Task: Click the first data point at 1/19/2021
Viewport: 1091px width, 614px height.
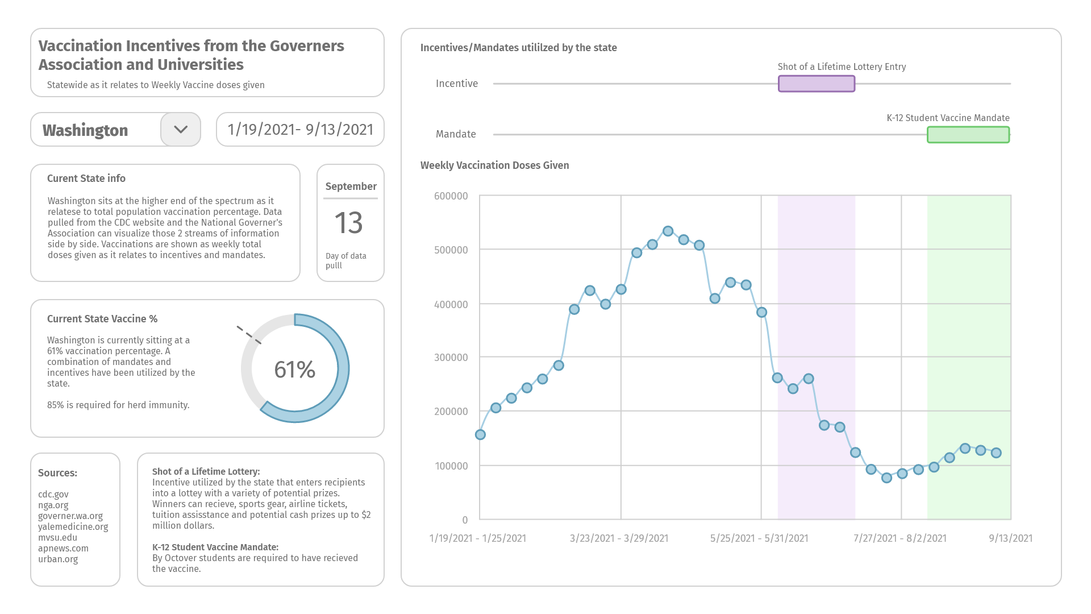Action: (x=480, y=434)
